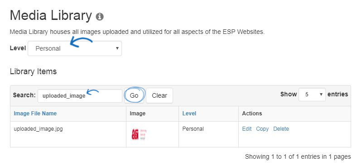Viewport: 357px width, 166px height.
Task: Sort by the Level column header
Action: click(x=189, y=113)
